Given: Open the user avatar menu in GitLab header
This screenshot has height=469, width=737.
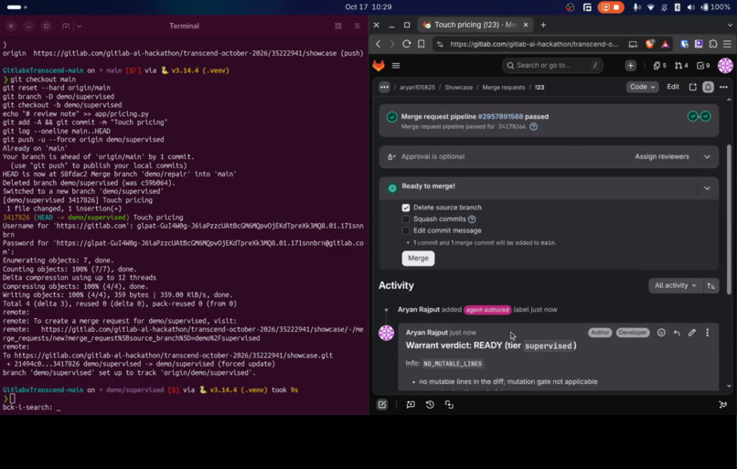Looking at the screenshot, I should (725, 66).
